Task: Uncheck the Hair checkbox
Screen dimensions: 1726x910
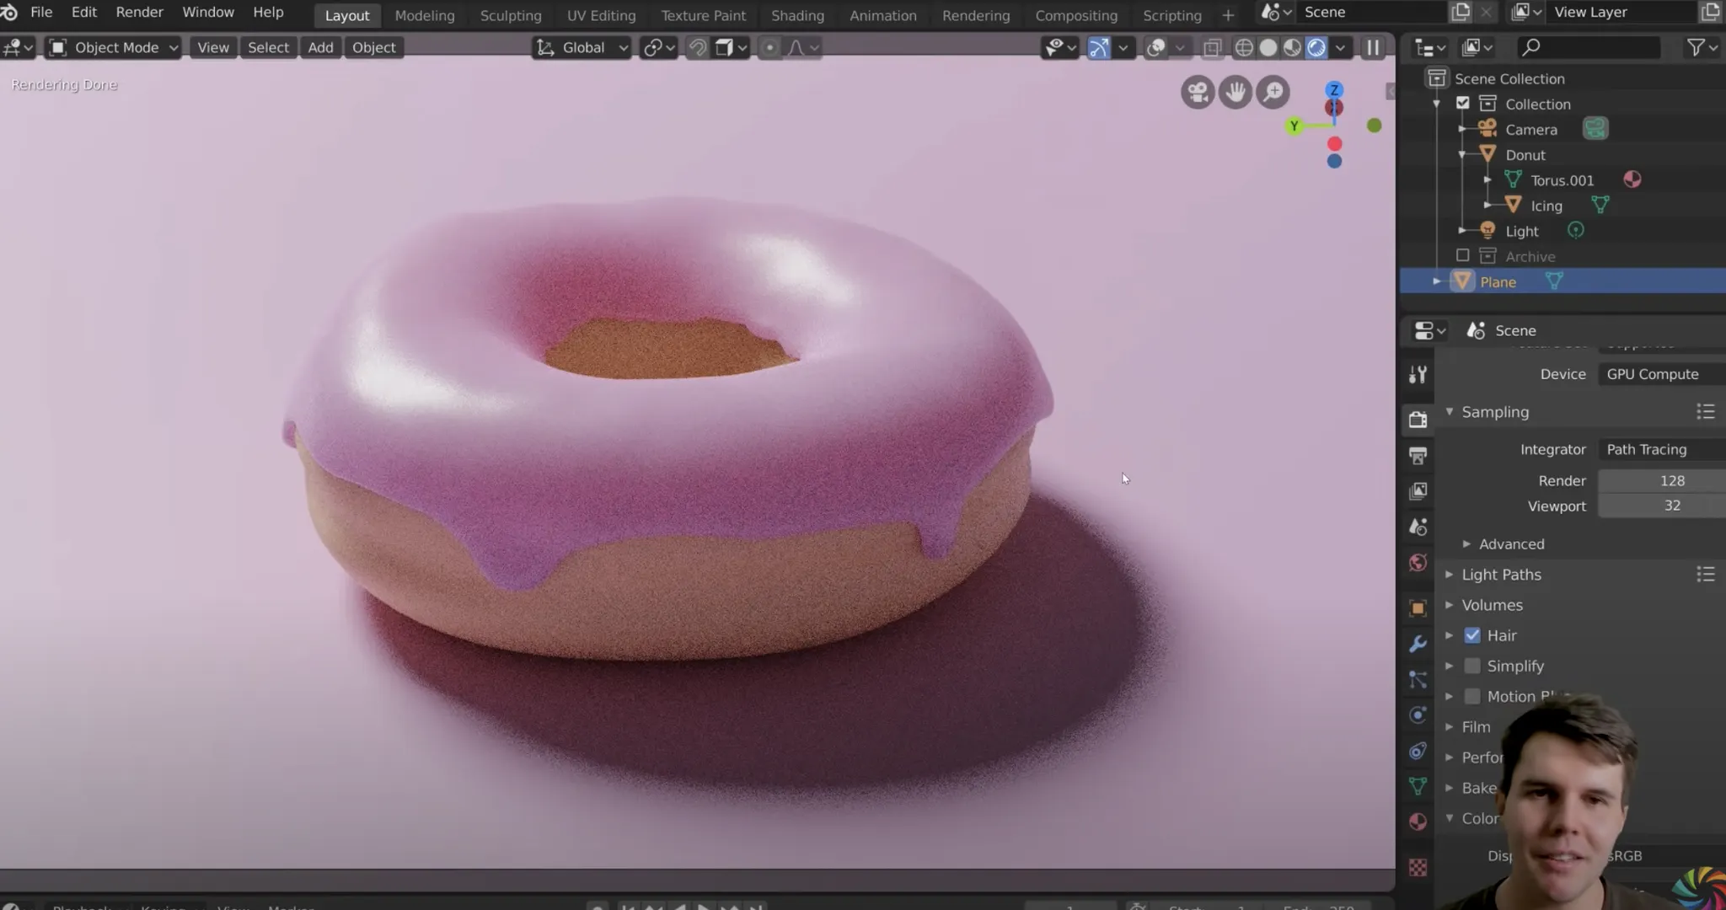Action: pyautogui.click(x=1472, y=635)
